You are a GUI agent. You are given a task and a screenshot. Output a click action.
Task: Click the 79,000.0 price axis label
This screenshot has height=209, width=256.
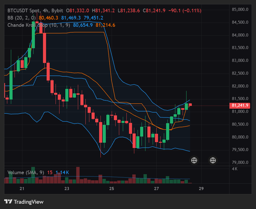pyautogui.click(x=240, y=162)
